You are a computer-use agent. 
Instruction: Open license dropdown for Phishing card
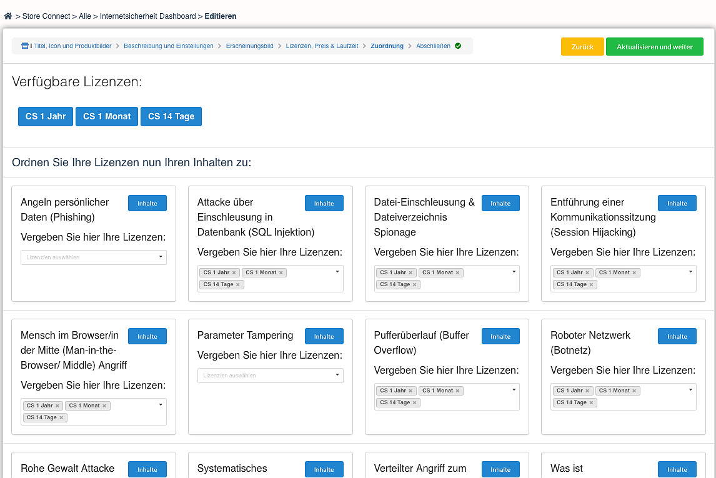[x=93, y=257]
